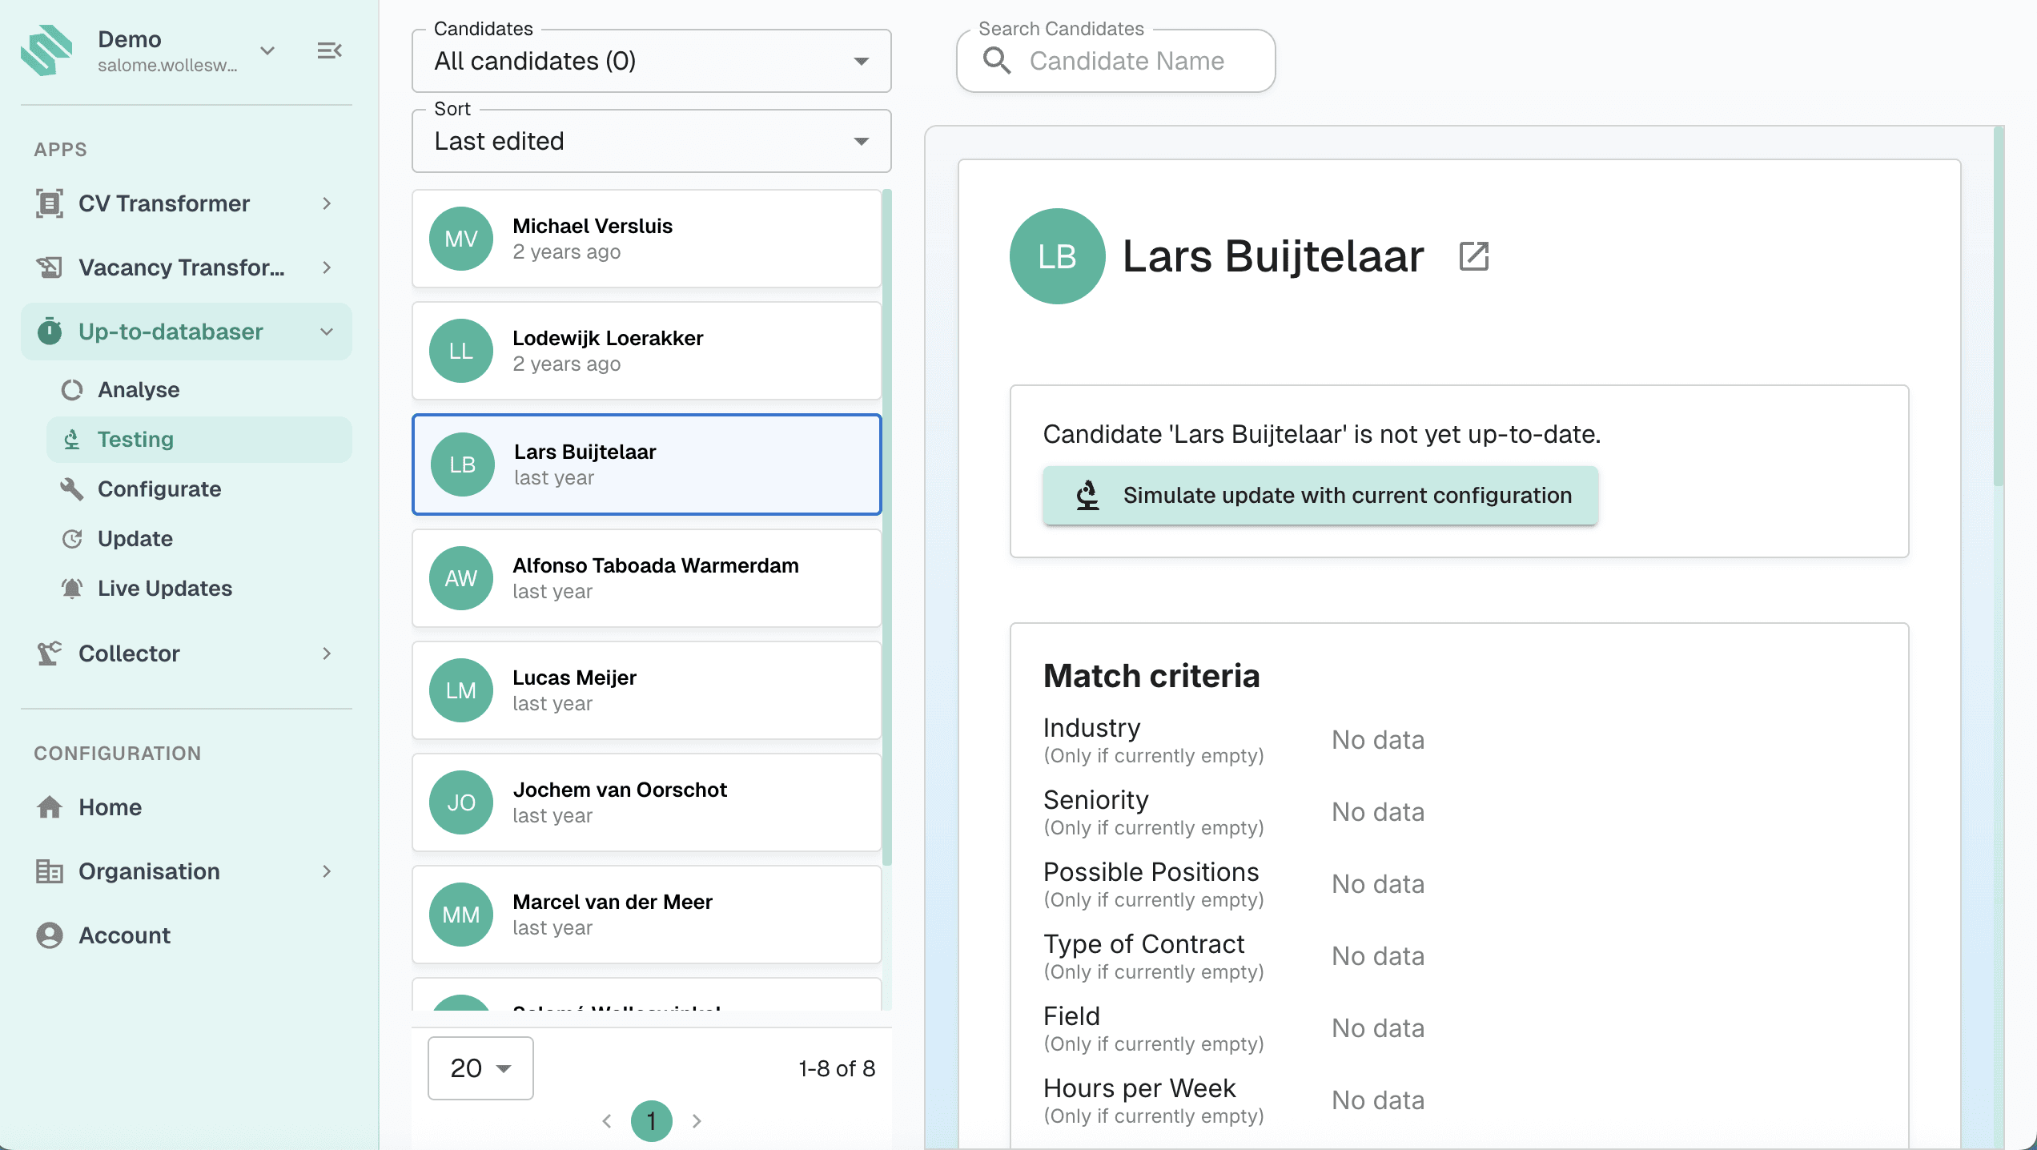Click the Account profile icon
This screenshot has width=2037, height=1150.
coord(50,935)
